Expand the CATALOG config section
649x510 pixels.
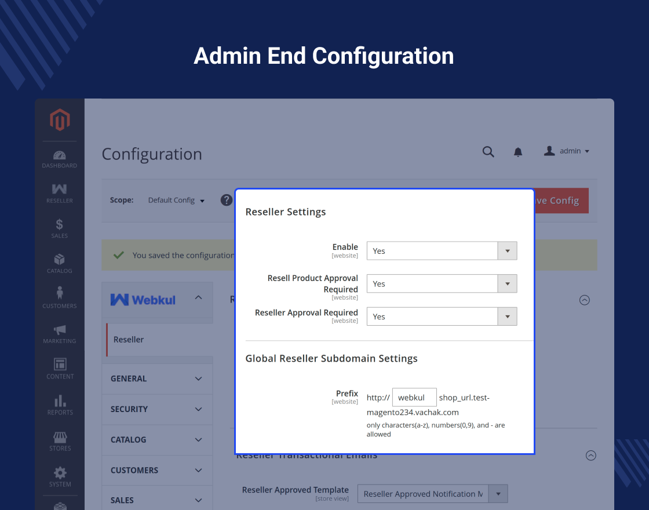(157, 440)
